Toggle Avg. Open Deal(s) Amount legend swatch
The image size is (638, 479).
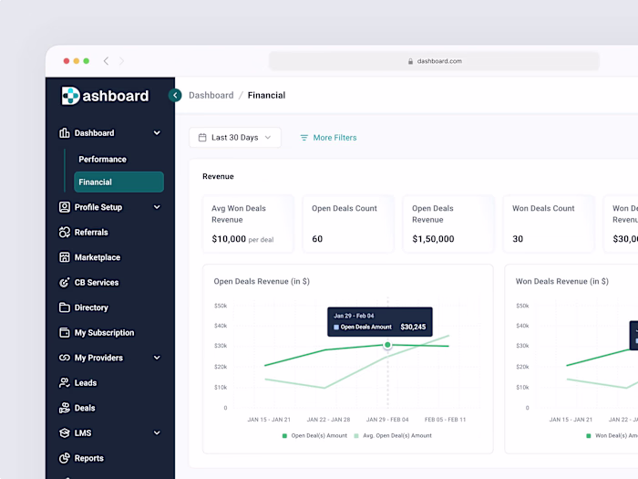coord(356,436)
